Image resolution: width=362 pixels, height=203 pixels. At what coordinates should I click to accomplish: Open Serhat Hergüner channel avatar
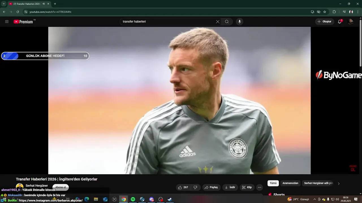[20, 186]
